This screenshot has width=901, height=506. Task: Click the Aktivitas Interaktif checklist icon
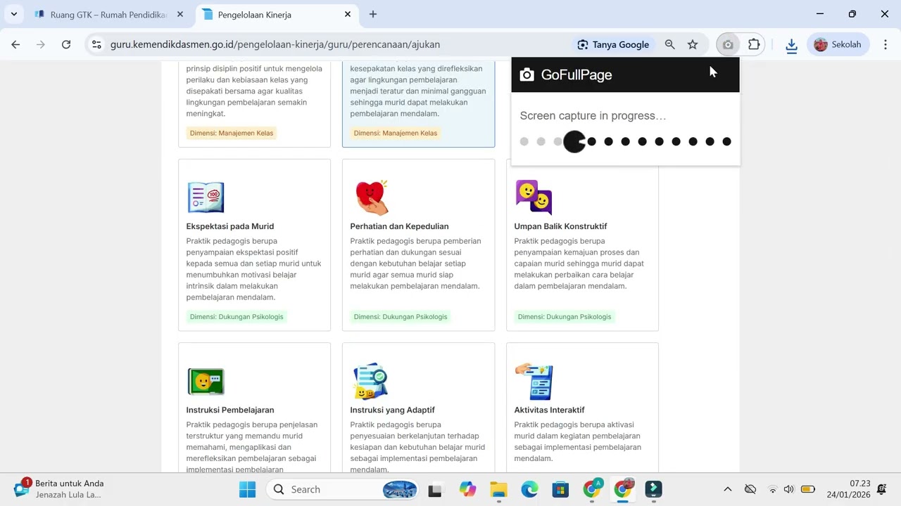click(534, 381)
